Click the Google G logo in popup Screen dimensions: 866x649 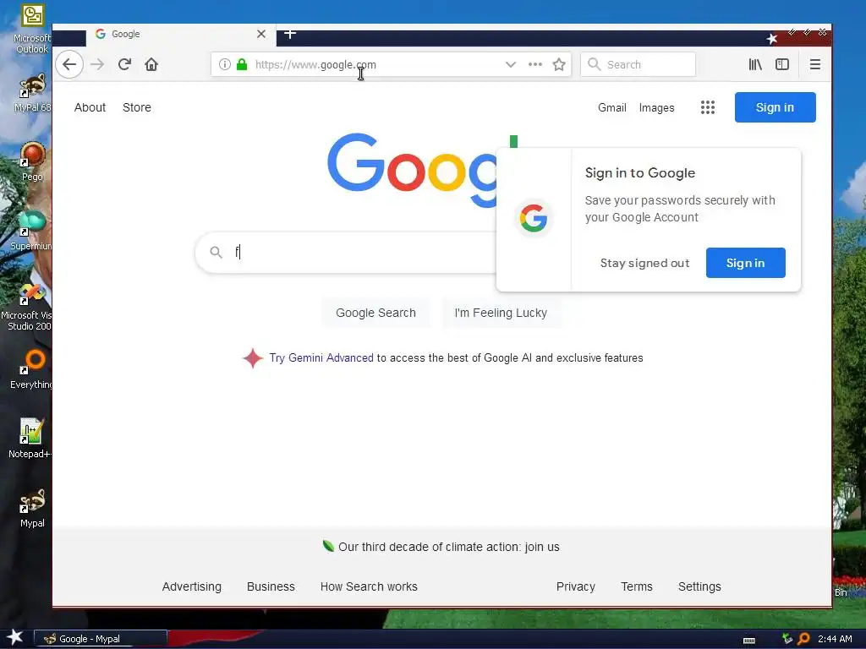(x=534, y=219)
